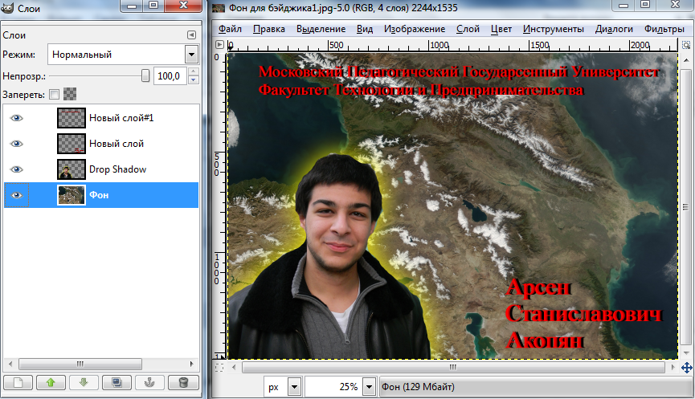The height and width of the screenshot is (399, 695).
Task: Open the Файл menu
Action: pyautogui.click(x=230, y=29)
